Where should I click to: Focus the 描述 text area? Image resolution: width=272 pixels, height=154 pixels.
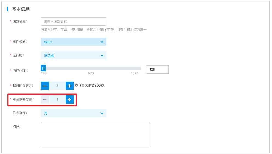(x=96, y=135)
